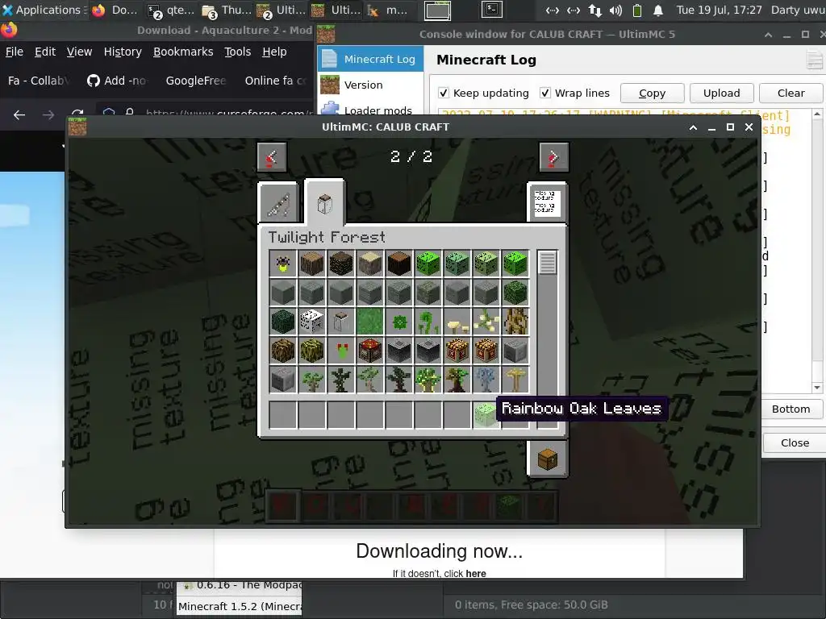The height and width of the screenshot is (619, 826).
Task: Pick the hanging brown root strands item
Action: [515, 321]
